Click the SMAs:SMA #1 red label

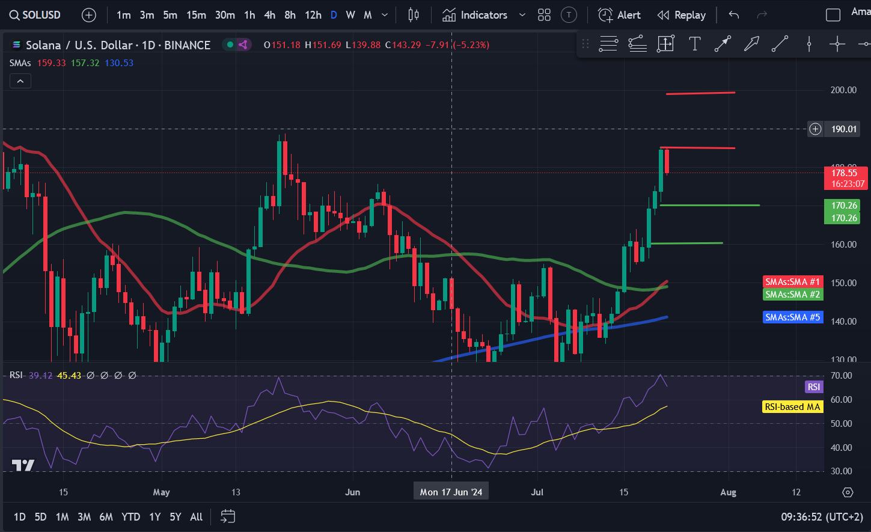(x=792, y=281)
